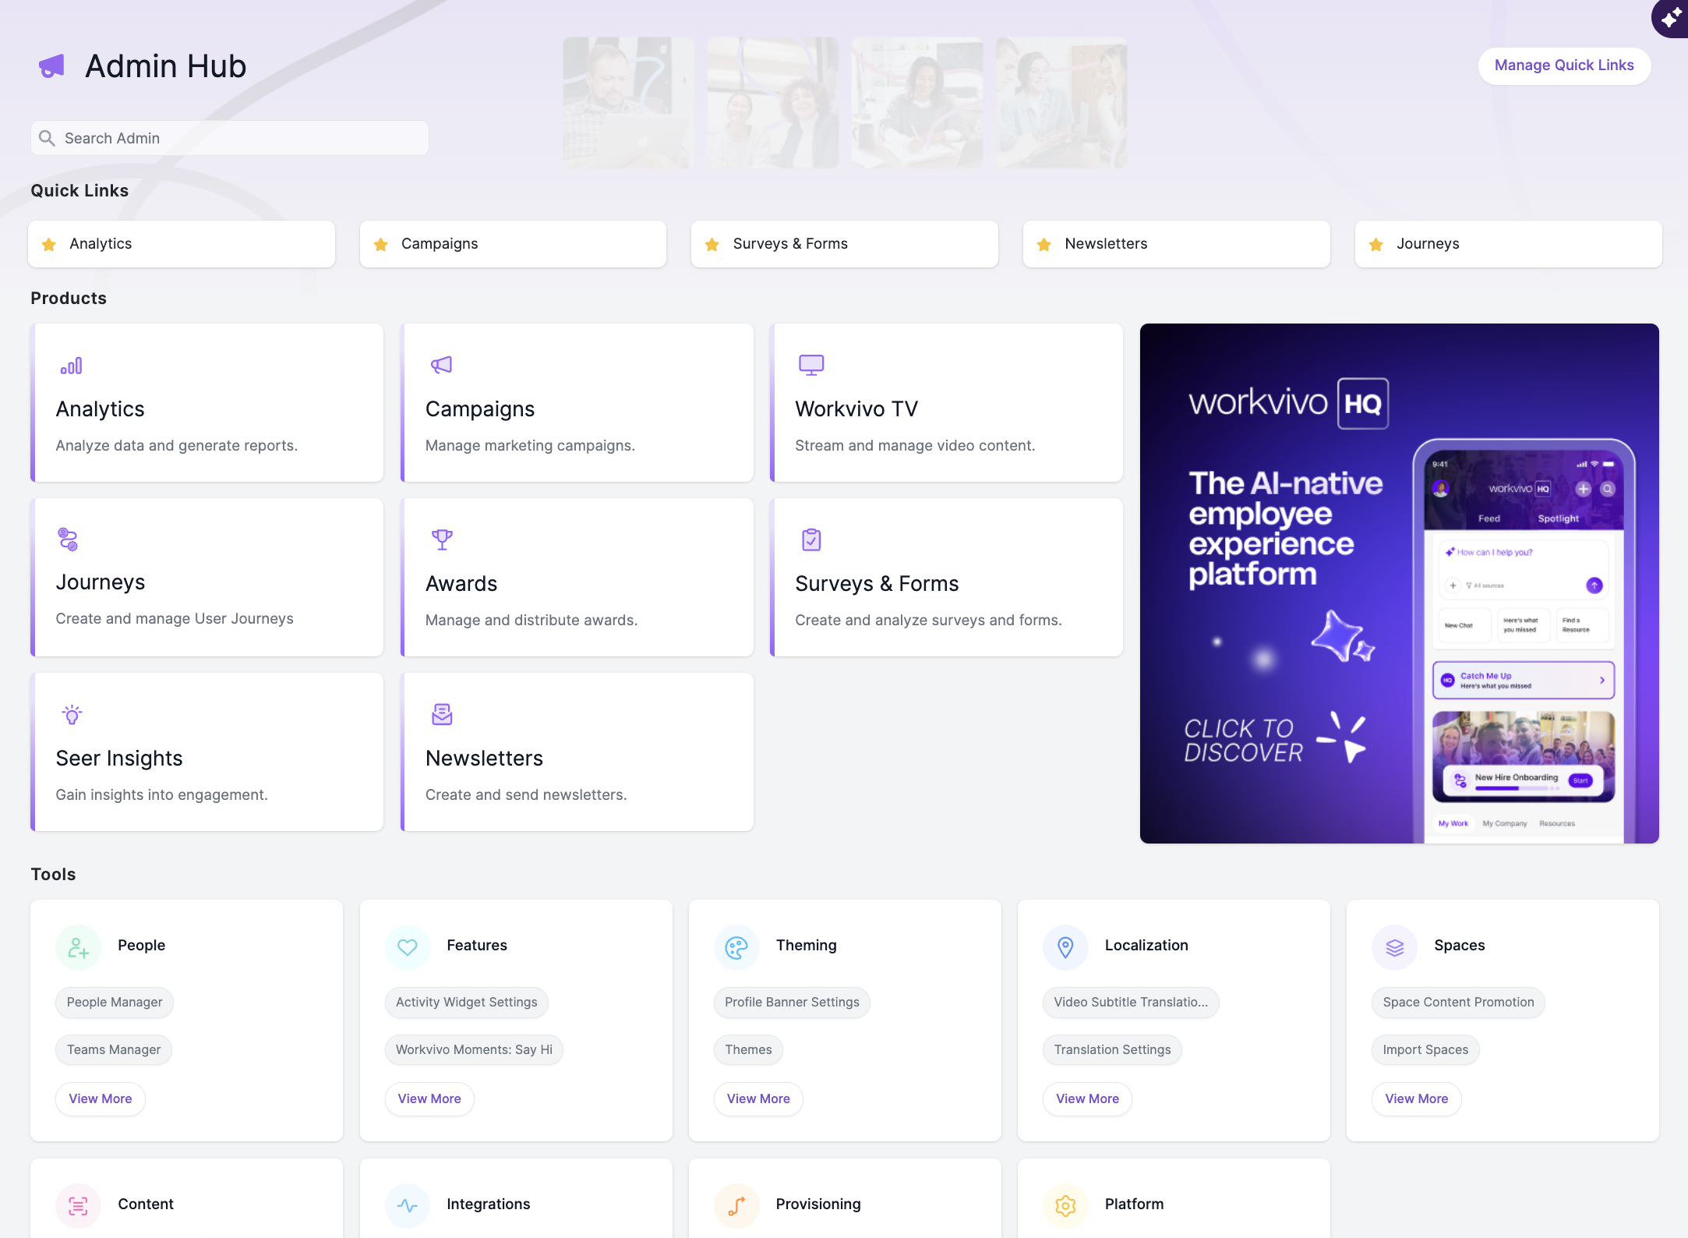The width and height of the screenshot is (1688, 1238).
Task: Click the Content tools heading
Action: pos(146,1204)
